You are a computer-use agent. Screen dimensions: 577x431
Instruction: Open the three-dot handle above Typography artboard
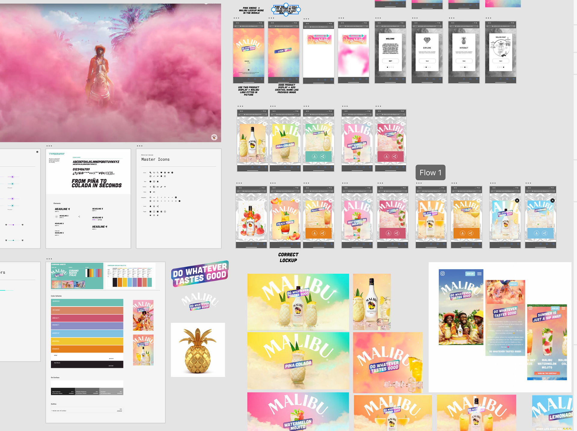tap(49, 146)
